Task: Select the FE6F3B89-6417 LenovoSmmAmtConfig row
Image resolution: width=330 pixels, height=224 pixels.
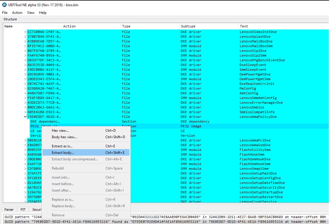Action: click(178, 98)
